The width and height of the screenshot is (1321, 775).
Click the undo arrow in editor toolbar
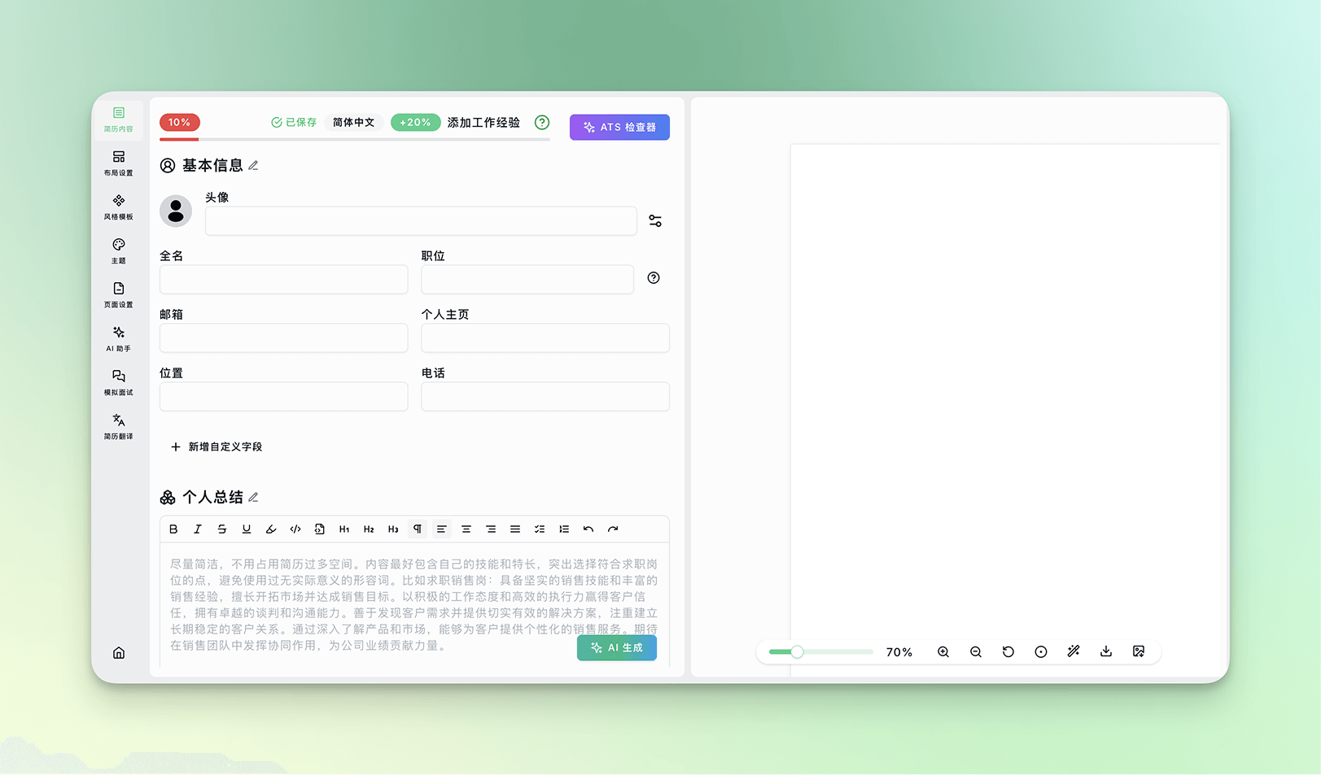(588, 529)
